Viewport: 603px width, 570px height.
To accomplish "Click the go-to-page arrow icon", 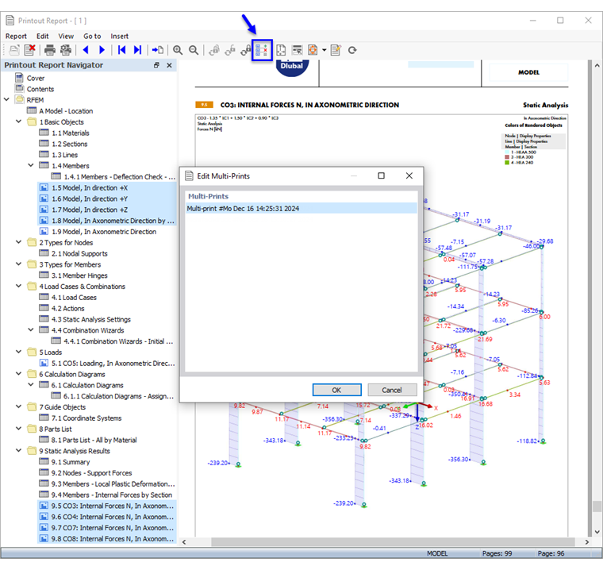I will [x=157, y=50].
